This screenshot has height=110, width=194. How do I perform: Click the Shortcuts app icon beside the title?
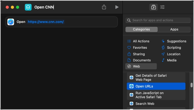tap(28, 7)
